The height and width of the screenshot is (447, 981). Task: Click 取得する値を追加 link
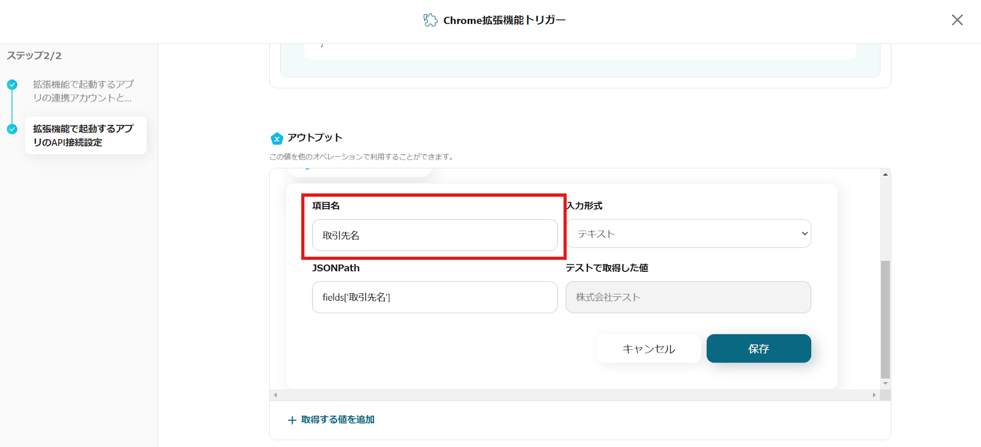click(338, 419)
